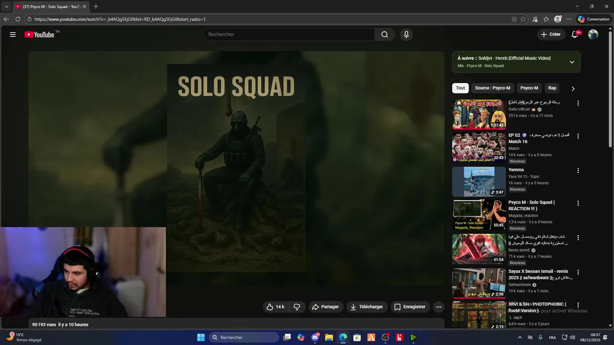
Task: Open the EP 02 Match 16 thumbnail
Action: tap(479, 147)
